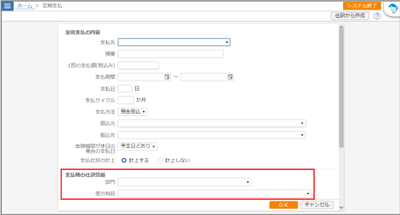
Task: Click the form vertical scrollbar thumb
Action: 341,88
